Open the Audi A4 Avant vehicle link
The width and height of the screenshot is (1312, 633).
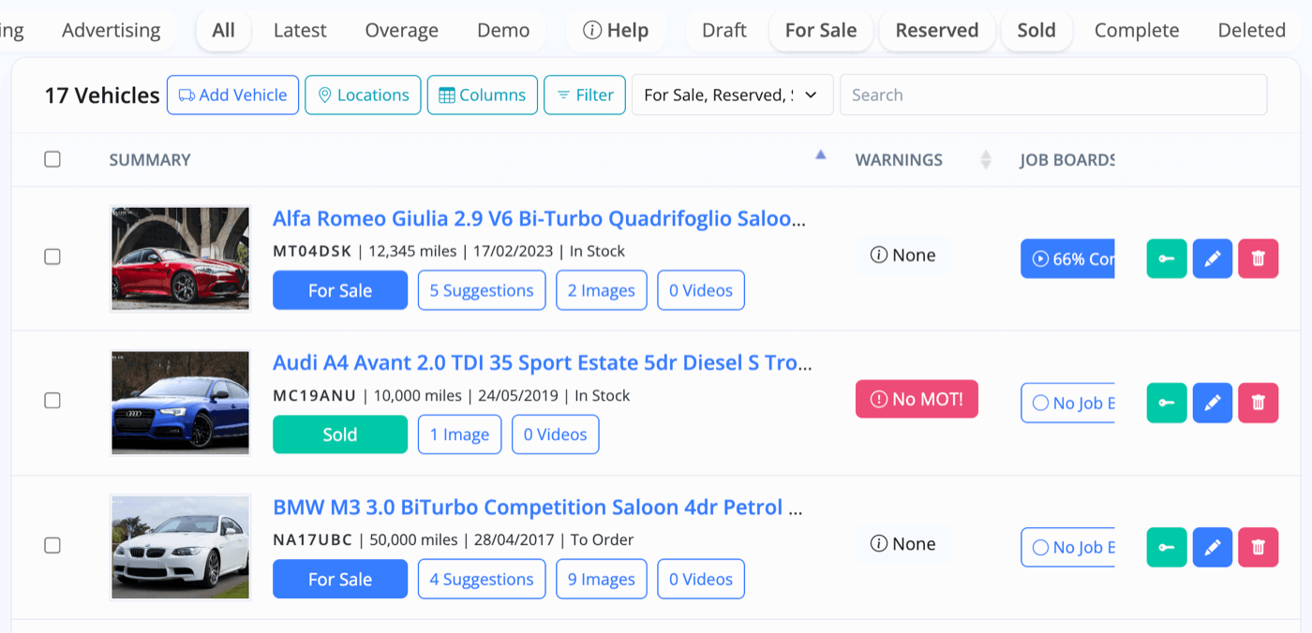click(543, 362)
